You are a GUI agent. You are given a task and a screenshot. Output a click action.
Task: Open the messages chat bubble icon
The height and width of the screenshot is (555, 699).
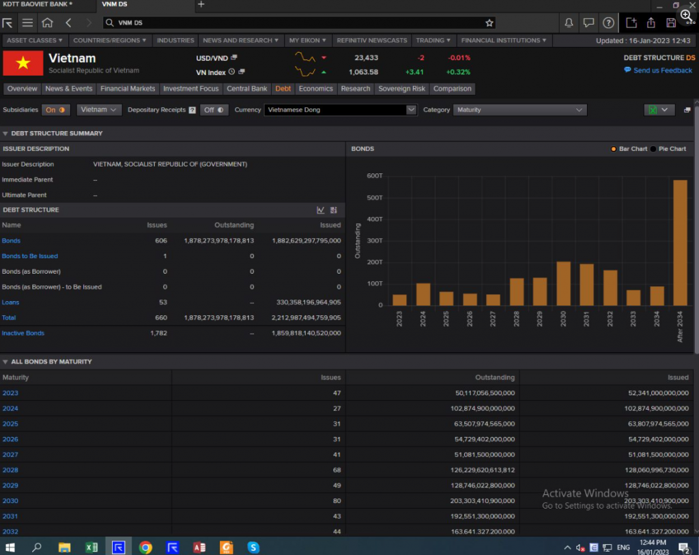point(588,23)
